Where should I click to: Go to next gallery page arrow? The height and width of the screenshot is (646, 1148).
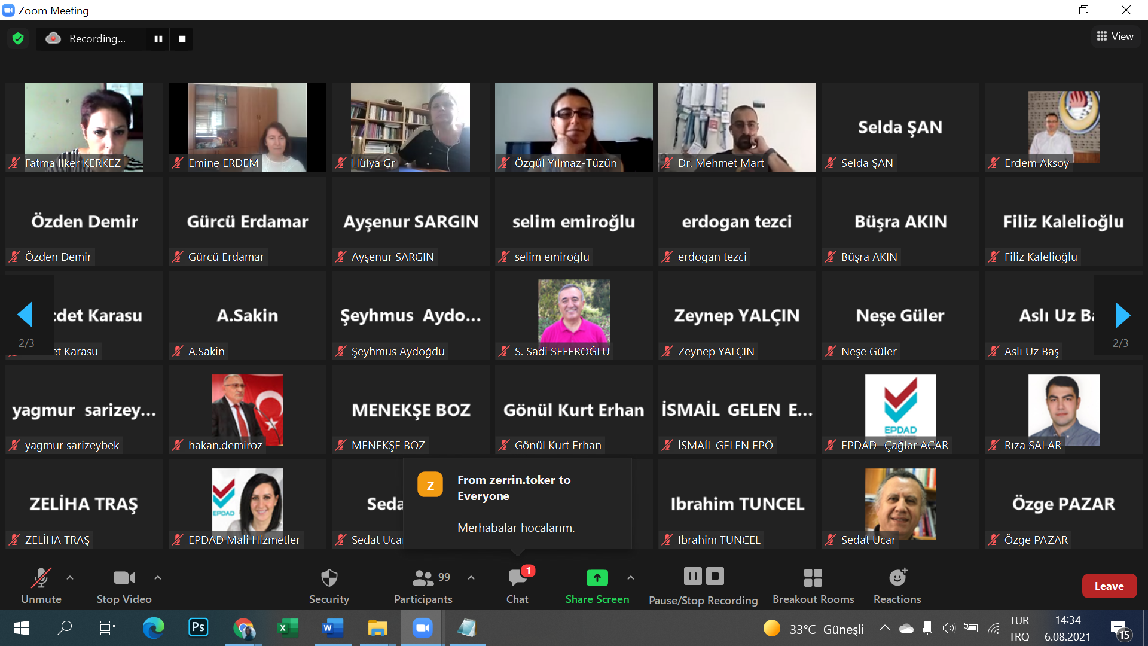[1123, 315]
